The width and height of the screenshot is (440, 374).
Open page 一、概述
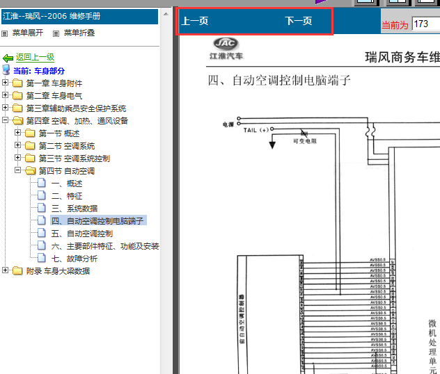click(x=67, y=184)
